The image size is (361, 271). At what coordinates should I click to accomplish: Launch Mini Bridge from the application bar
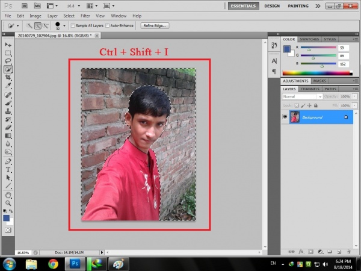(x=37, y=6)
